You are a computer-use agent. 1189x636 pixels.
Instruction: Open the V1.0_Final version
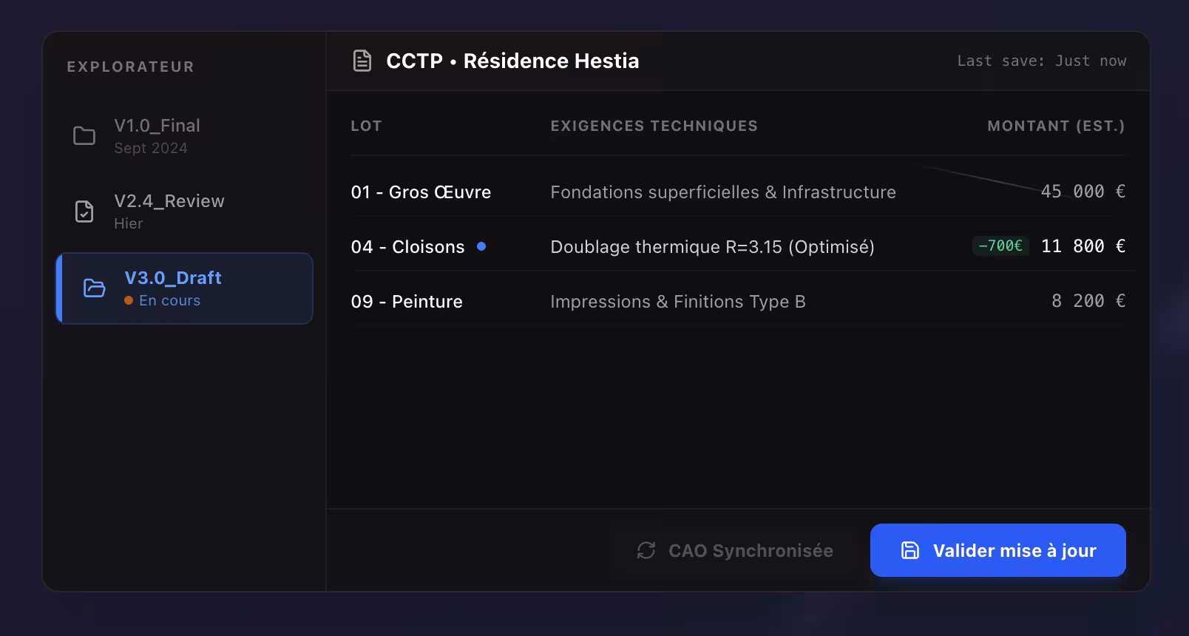(x=184, y=136)
